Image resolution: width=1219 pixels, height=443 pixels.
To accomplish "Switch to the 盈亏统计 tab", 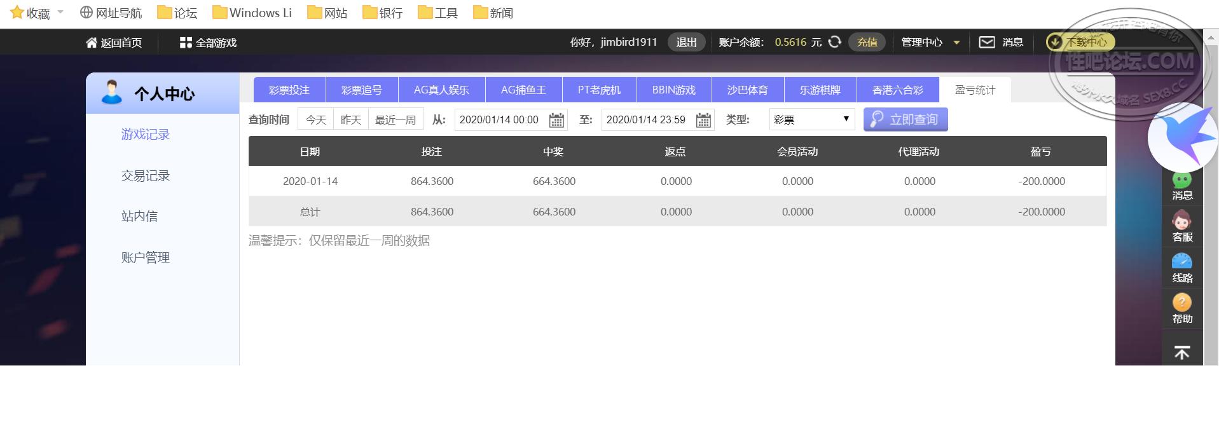I will [x=975, y=90].
